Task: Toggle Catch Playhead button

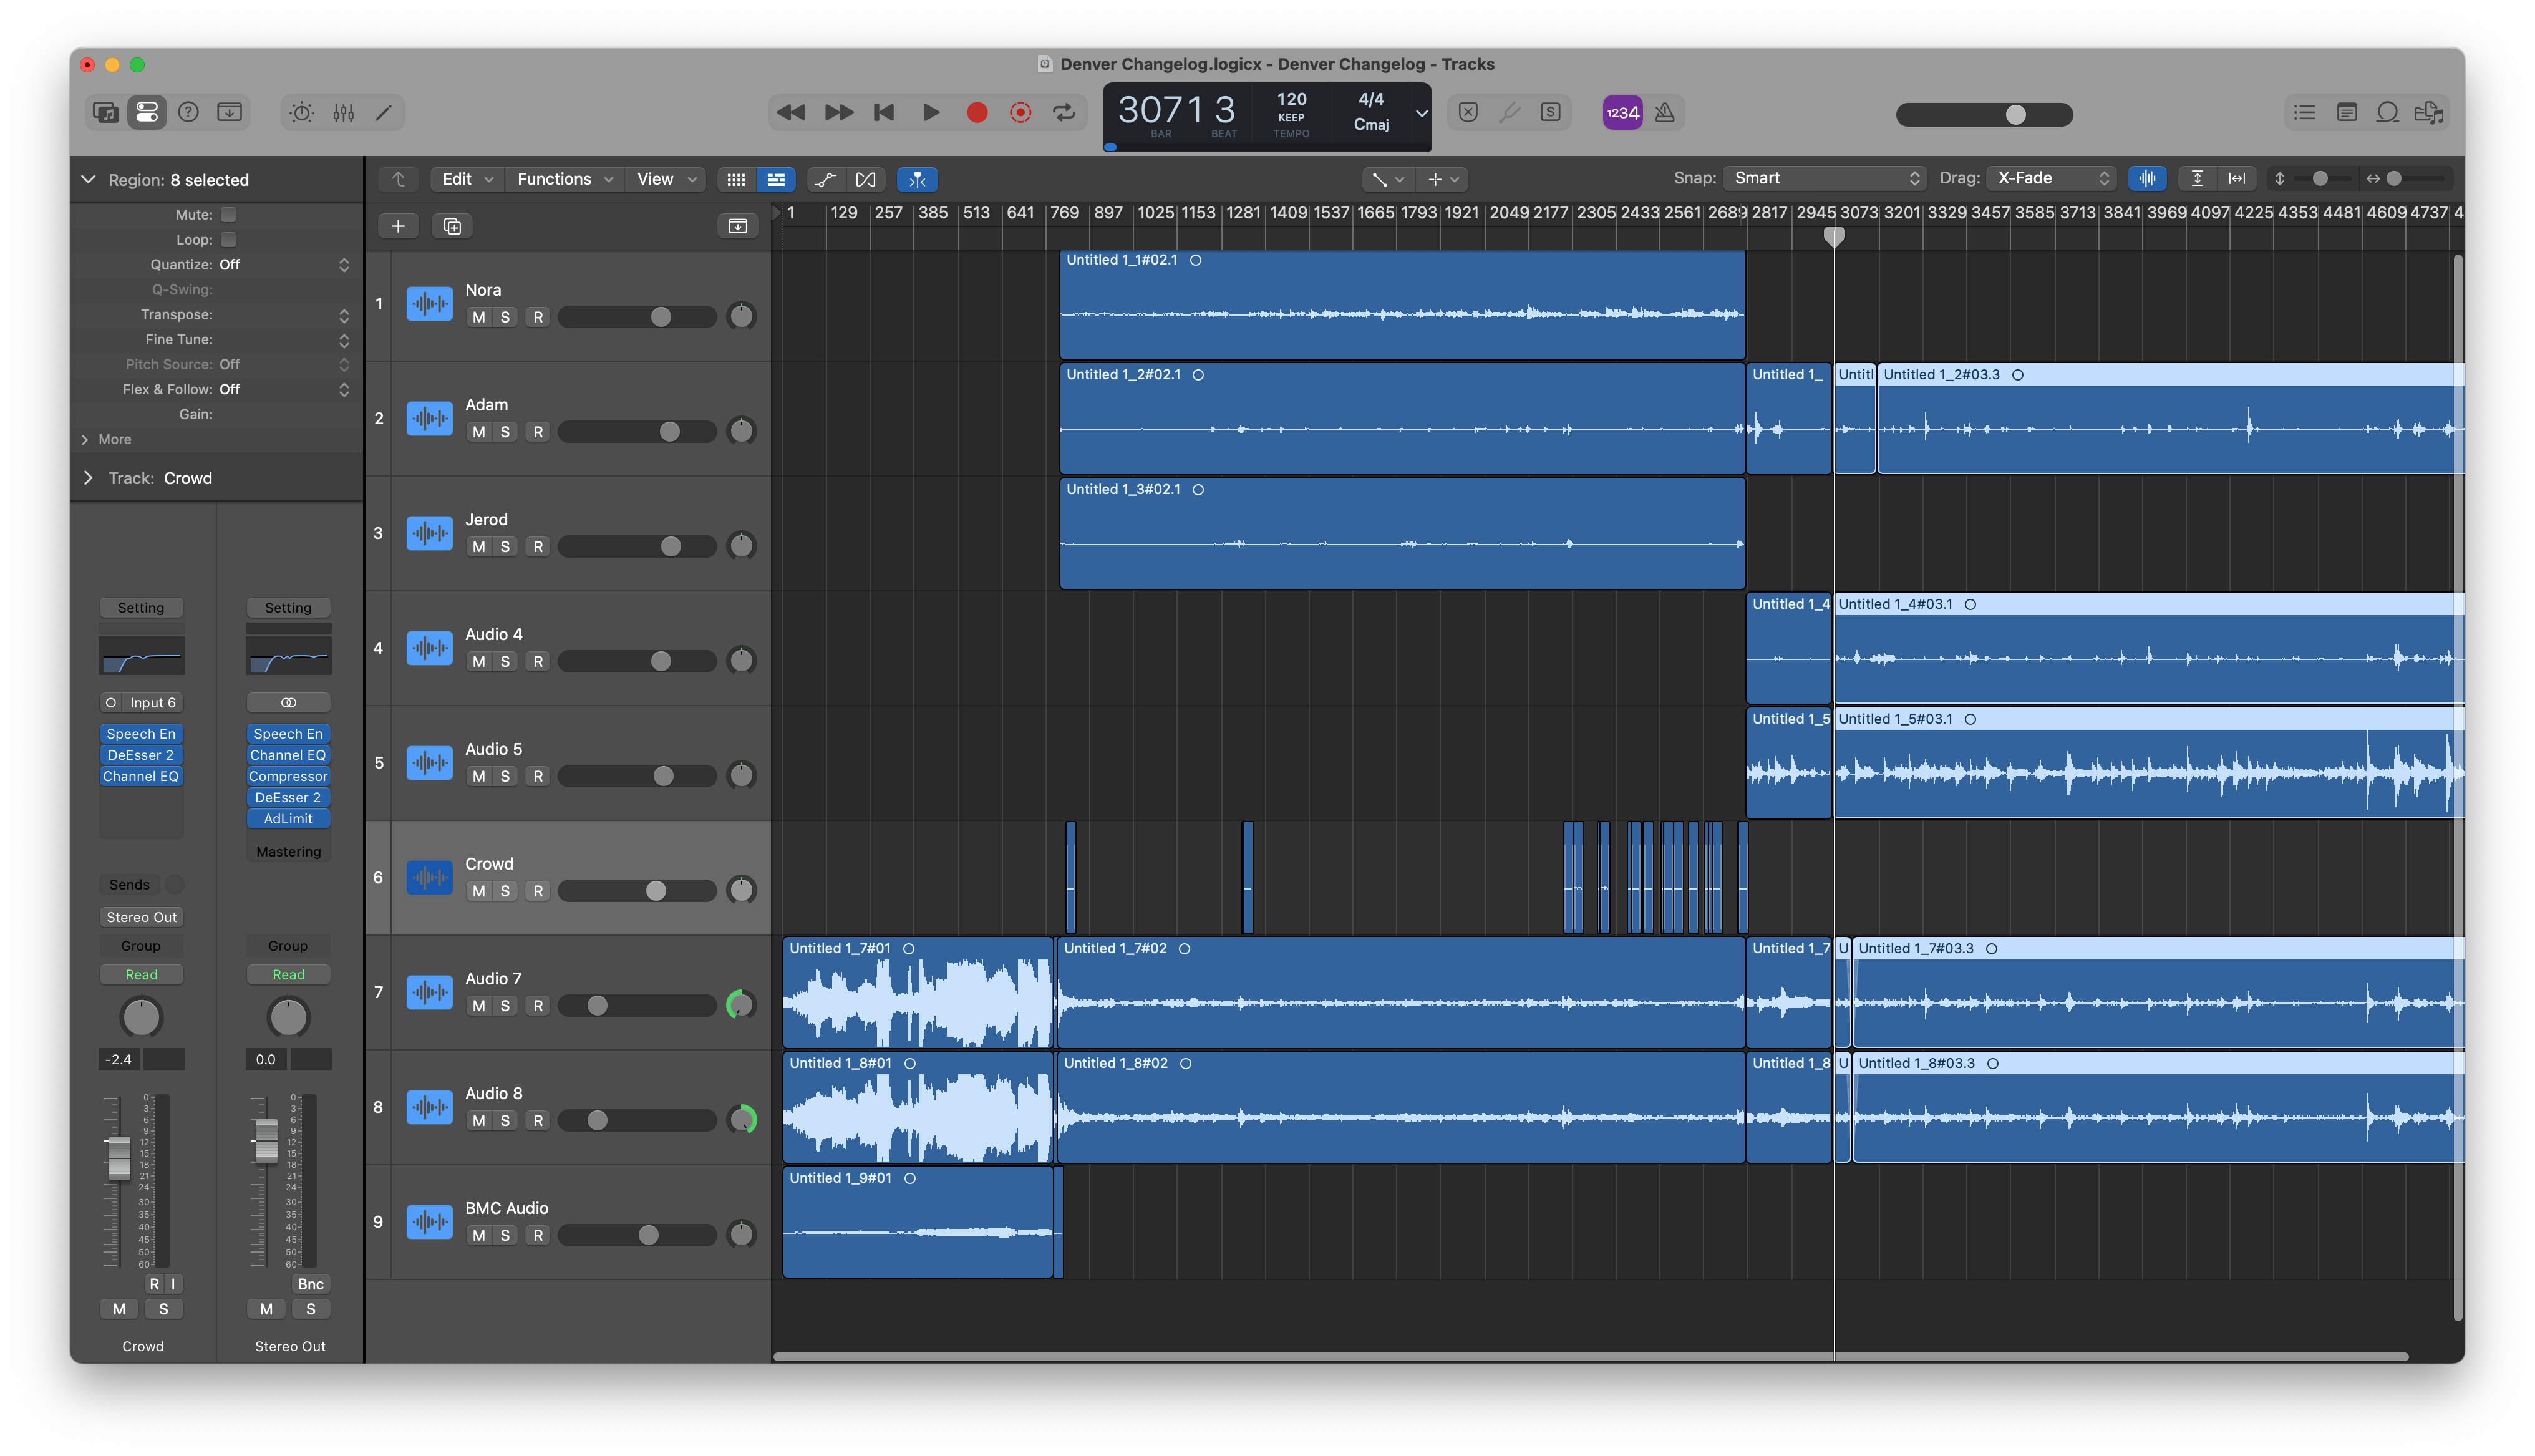Action: (x=917, y=179)
